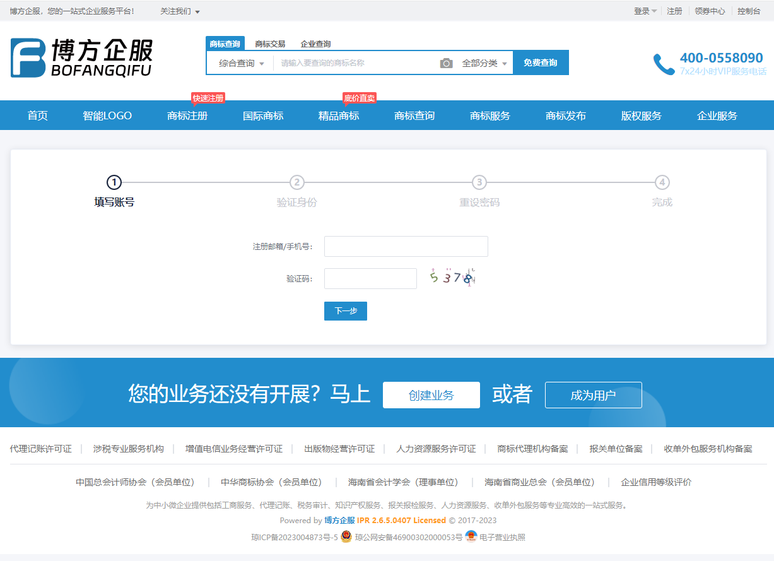Open the 登录 dropdown menu
The image size is (774, 561).
point(645,11)
